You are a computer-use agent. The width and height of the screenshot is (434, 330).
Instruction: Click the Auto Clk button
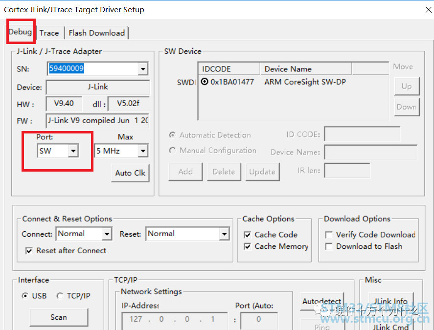click(x=130, y=173)
